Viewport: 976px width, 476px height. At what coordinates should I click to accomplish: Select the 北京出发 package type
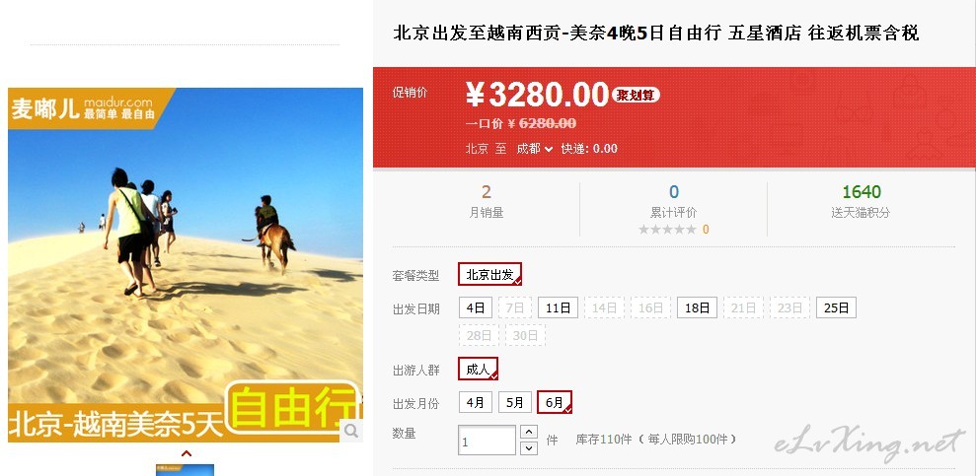(489, 275)
